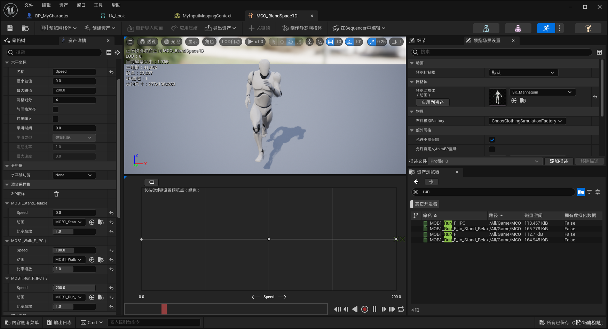Viewport: 608px width, 329px height.
Task: Open the 内容侧滑菜单 content drawer
Action: [x=22, y=323]
